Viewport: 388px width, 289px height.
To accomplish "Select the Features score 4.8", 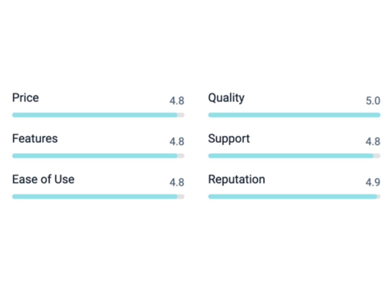I will [x=177, y=141].
